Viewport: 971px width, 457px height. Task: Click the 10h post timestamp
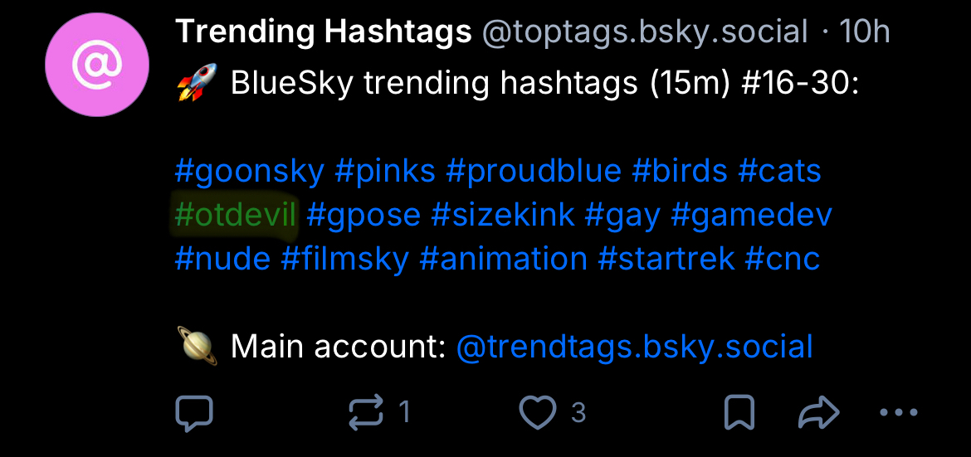click(865, 33)
